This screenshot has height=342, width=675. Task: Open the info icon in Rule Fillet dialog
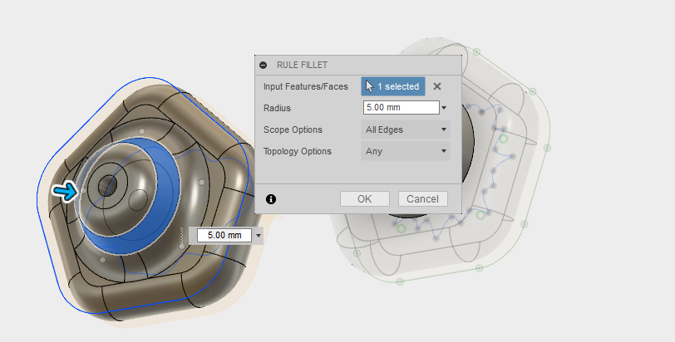tap(271, 199)
